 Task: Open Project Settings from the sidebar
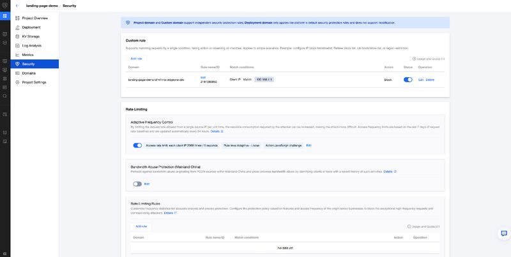(34, 82)
